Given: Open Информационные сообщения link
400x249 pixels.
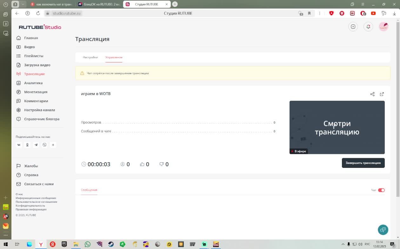Looking at the screenshot, I should point(36,198).
